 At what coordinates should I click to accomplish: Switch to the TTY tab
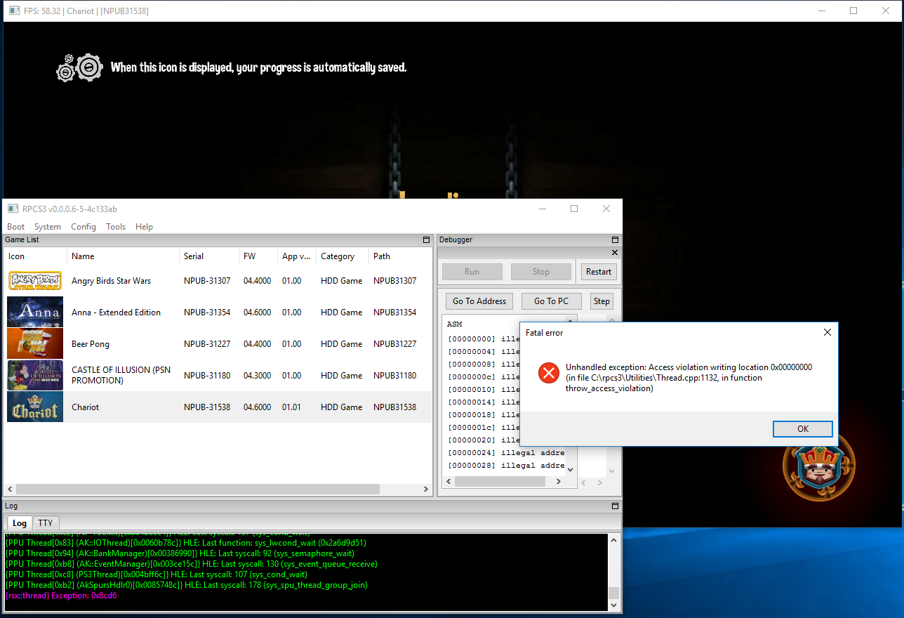point(46,523)
